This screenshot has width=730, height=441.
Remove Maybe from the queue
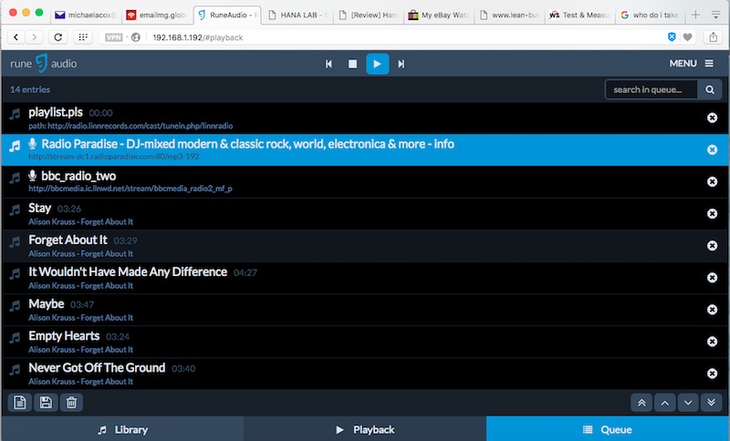click(712, 310)
